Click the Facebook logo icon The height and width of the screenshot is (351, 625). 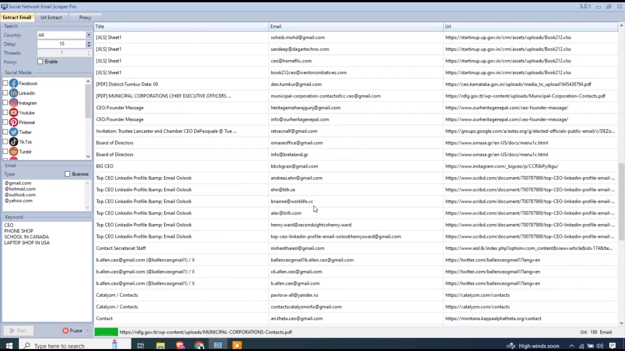14,83
